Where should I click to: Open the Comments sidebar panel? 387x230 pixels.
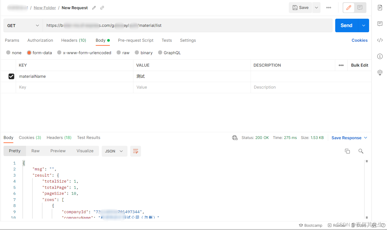pos(380,24)
